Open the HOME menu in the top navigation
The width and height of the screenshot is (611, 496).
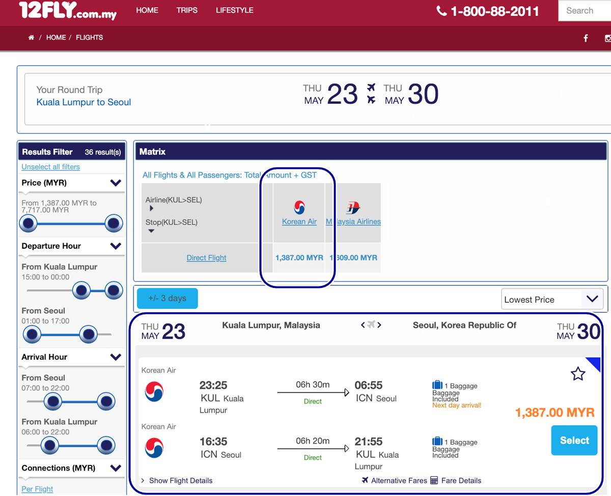(x=147, y=10)
